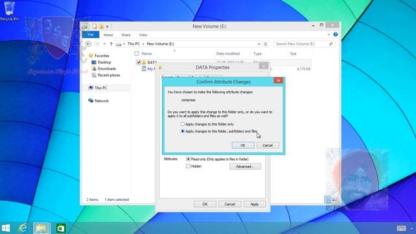Screen dimensions: 416x234
Task: Refresh the New Volume (E:) folder
Action: coord(266,44)
